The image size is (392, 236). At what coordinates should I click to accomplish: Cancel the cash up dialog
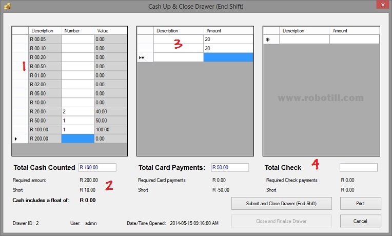[360, 221]
